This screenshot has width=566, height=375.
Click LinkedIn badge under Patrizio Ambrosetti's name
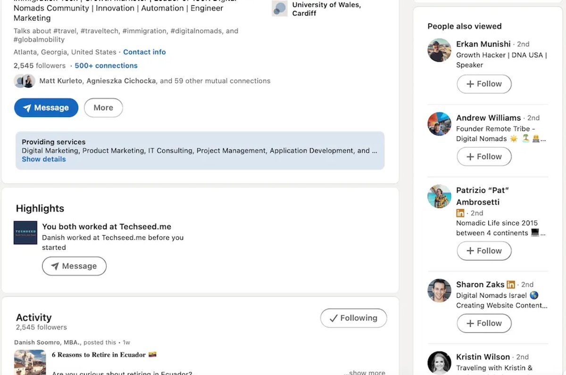460,213
